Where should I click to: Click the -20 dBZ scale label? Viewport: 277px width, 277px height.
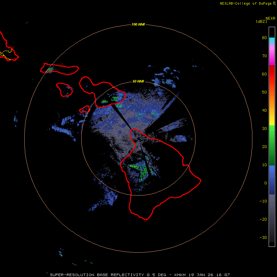[263, 219]
